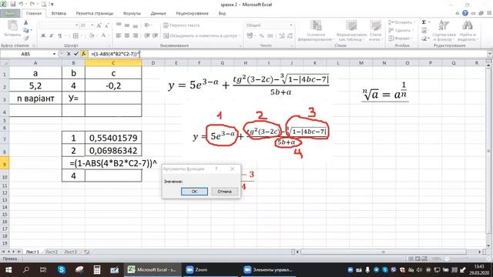
Task: Click the Cut scissors icon
Action: click(26, 22)
